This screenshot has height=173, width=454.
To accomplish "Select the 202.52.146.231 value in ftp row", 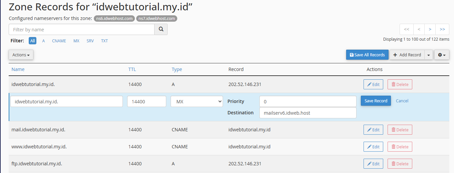I will tap(245, 164).
